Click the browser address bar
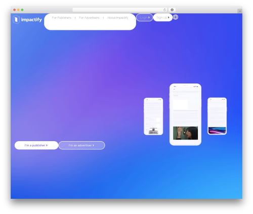253x214 pixels. point(120,10)
